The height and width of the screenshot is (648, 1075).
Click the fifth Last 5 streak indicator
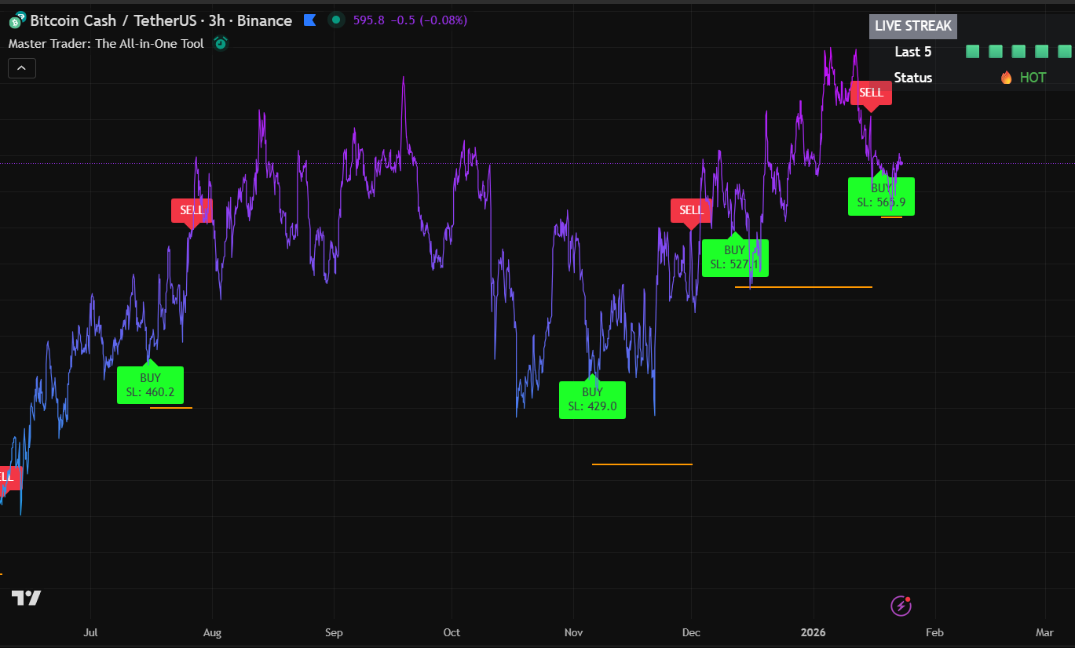[1063, 51]
